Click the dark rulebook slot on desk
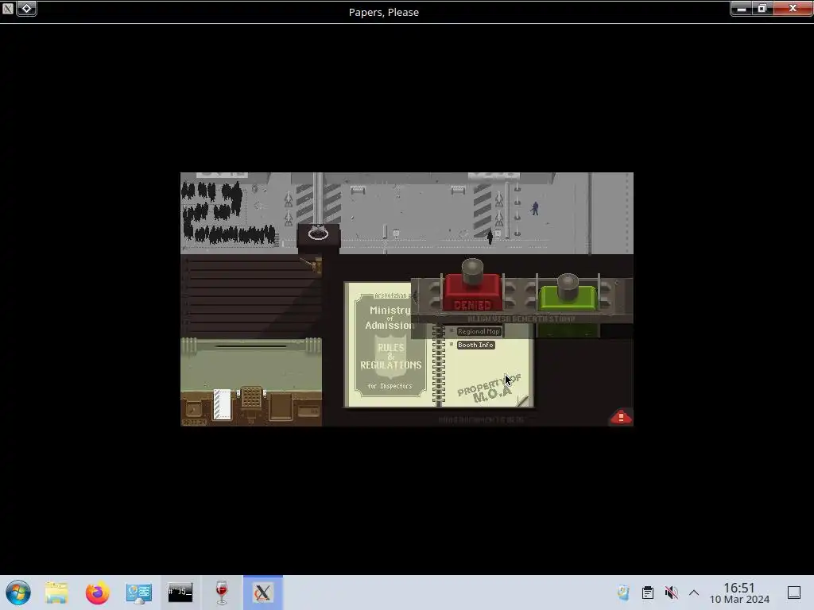 click(x=281, y=406)
